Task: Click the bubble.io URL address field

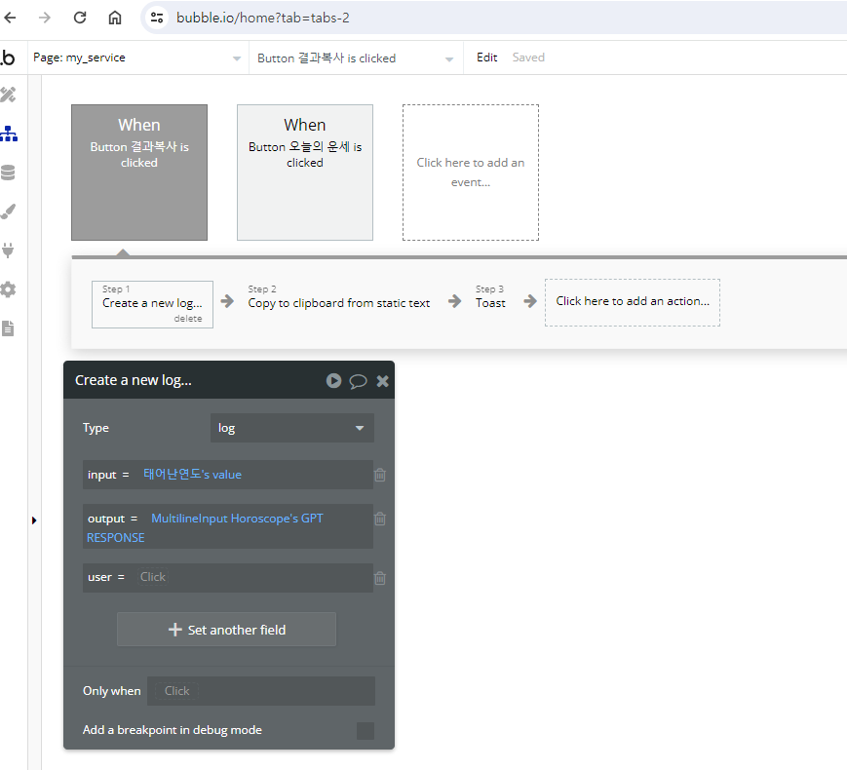Action: point(263,18)
